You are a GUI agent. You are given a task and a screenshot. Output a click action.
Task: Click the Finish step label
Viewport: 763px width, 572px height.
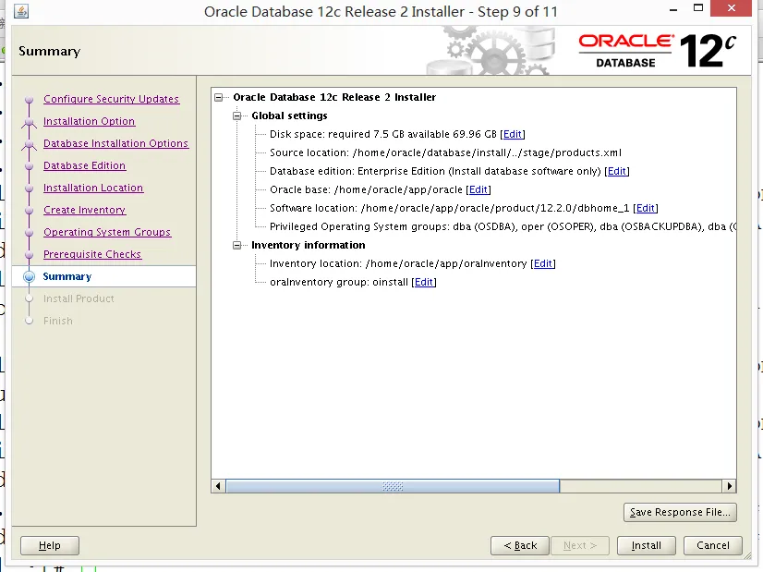tap(58, 321)
